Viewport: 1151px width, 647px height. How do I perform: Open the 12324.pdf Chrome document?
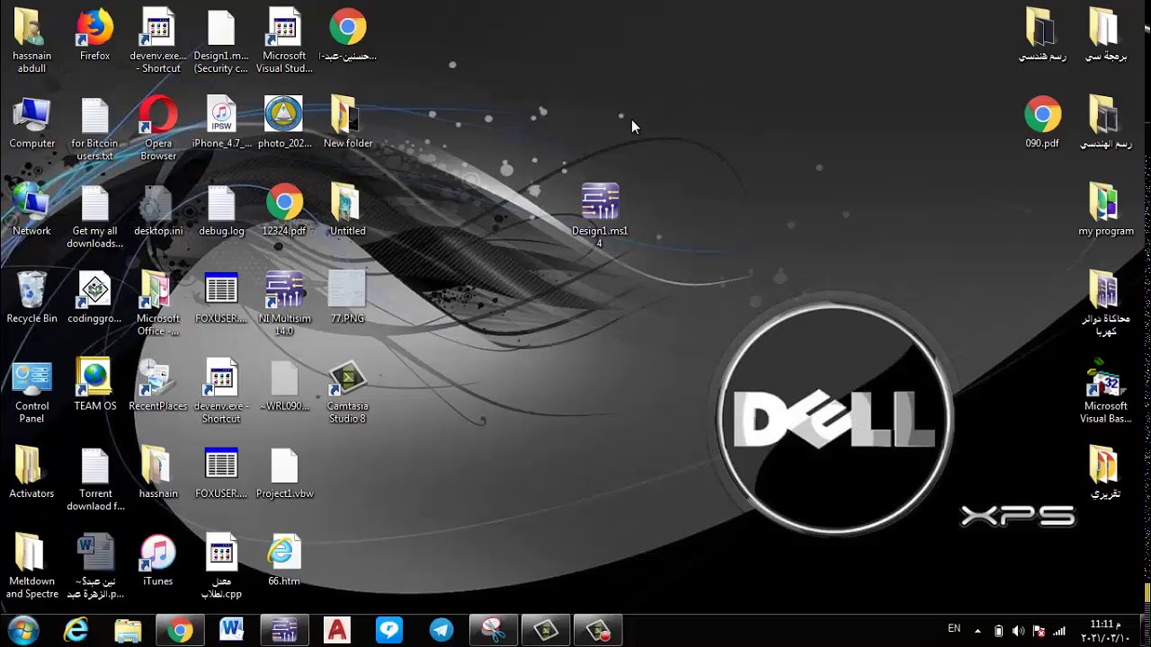pos(284,211)
